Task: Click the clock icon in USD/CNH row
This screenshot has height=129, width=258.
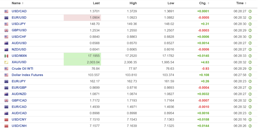Action: coord(250,126)
